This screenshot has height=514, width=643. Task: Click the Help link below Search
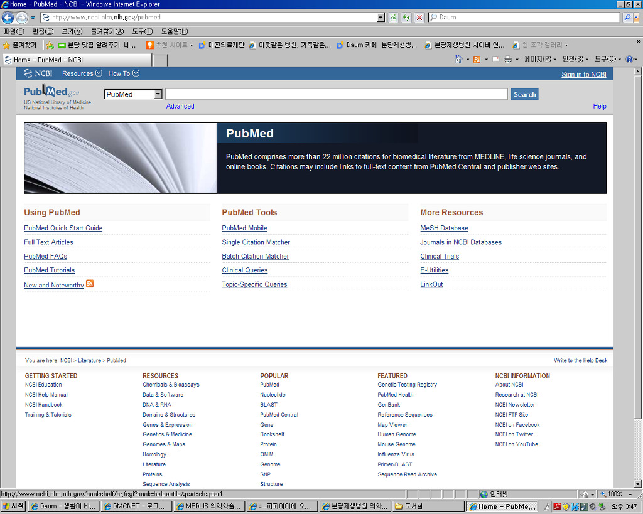pos(600,106)
